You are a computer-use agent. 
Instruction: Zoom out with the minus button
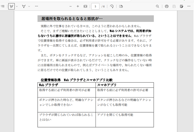[70, 6]
